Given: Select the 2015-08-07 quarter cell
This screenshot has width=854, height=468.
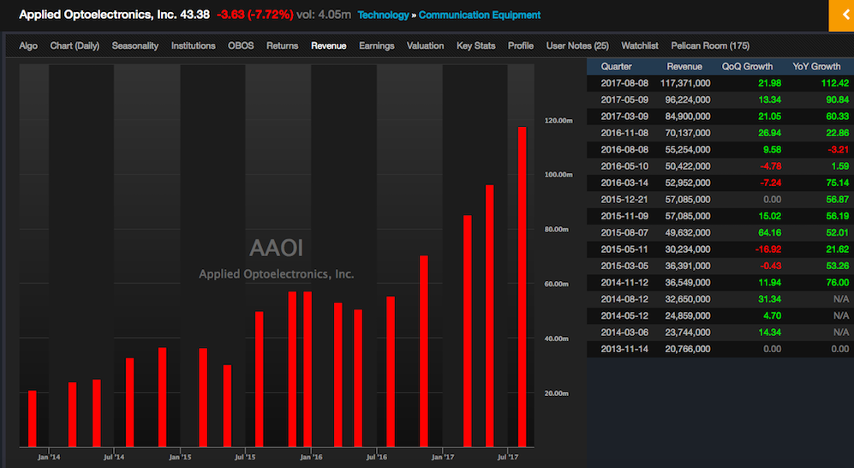Looking at the screenshot, I should 624,232.
